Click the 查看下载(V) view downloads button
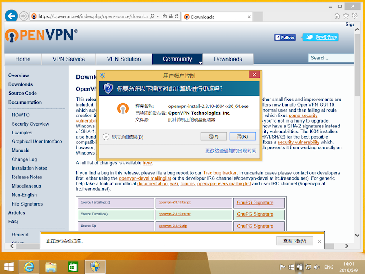Screen dimensions: 365x274 pos(294,241)
